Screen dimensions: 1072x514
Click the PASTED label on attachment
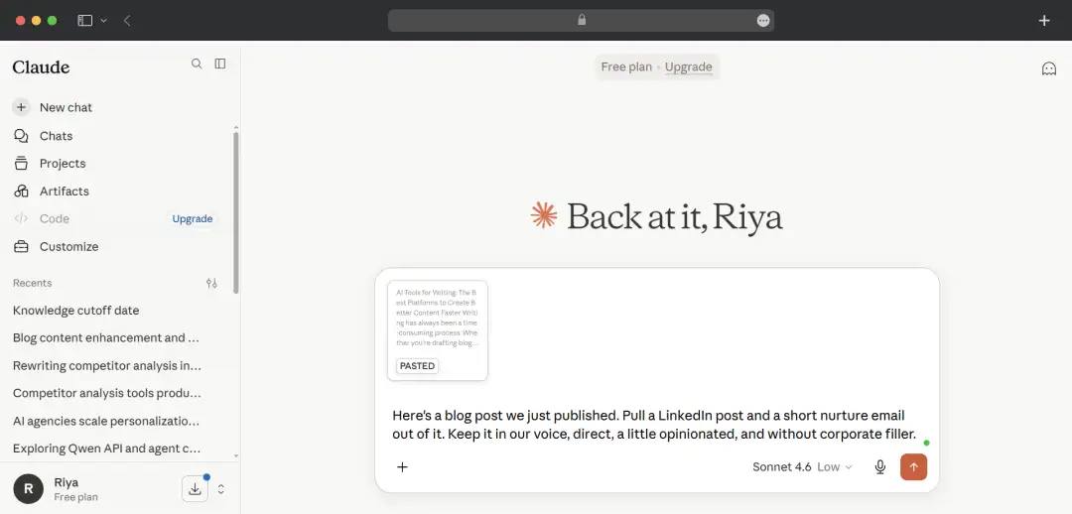[x=417, y=366]
